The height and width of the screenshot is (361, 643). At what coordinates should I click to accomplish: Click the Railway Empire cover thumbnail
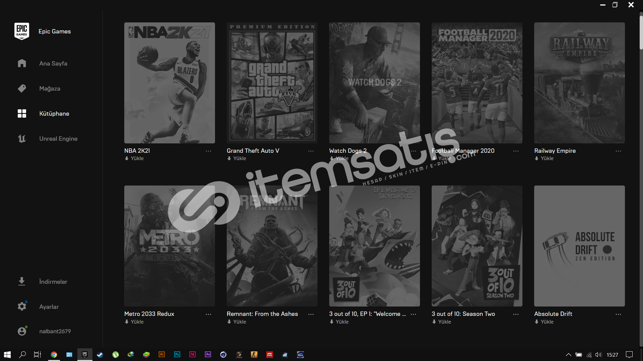click(x=579, y=83)
